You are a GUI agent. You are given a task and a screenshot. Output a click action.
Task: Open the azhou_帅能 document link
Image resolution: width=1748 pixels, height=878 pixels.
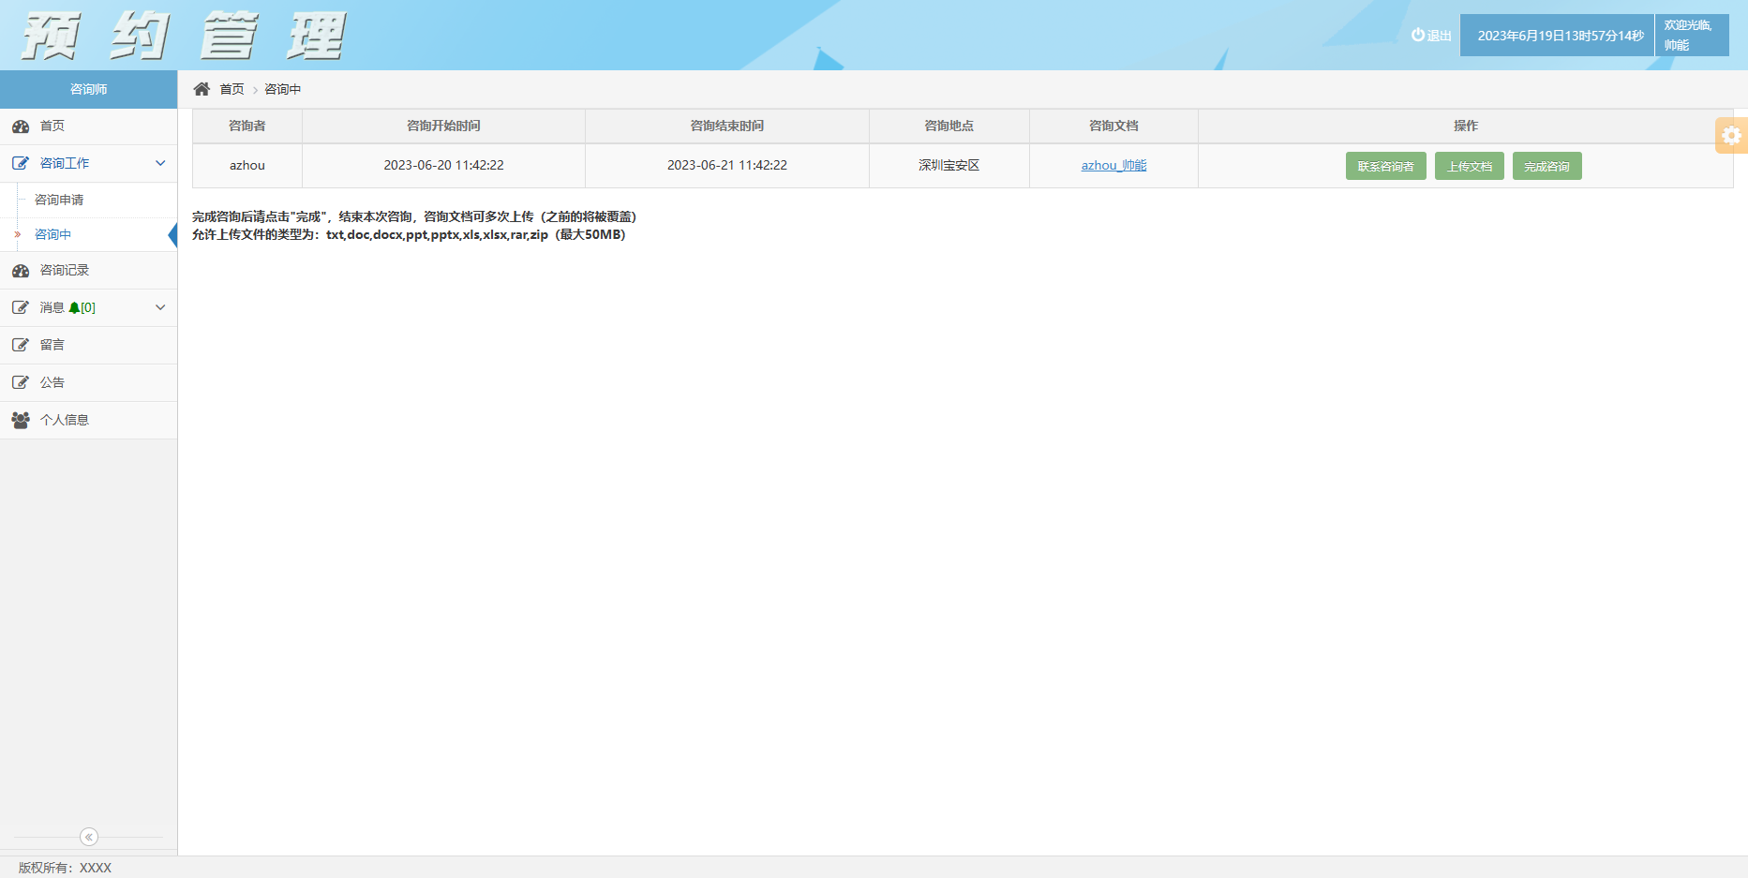1113,165
